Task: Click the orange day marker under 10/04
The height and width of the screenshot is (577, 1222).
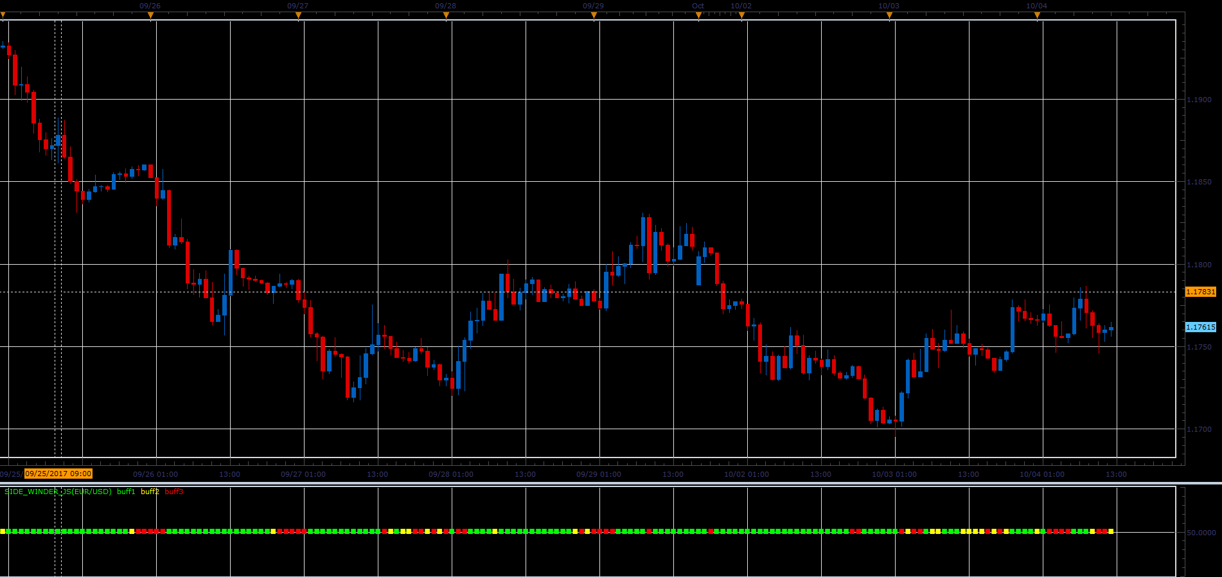Action: pos(1037,15)
